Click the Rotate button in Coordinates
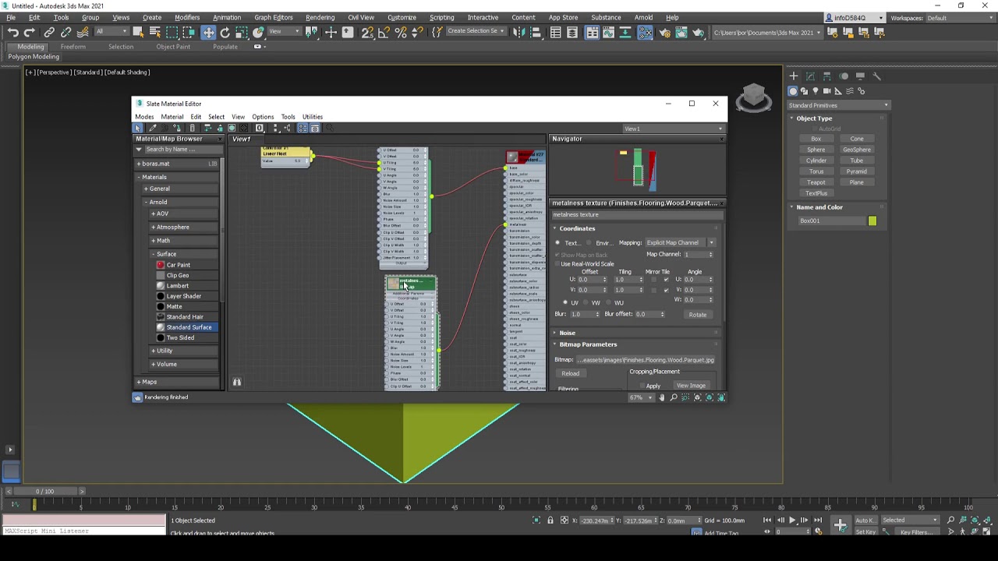 coord(698,315)
